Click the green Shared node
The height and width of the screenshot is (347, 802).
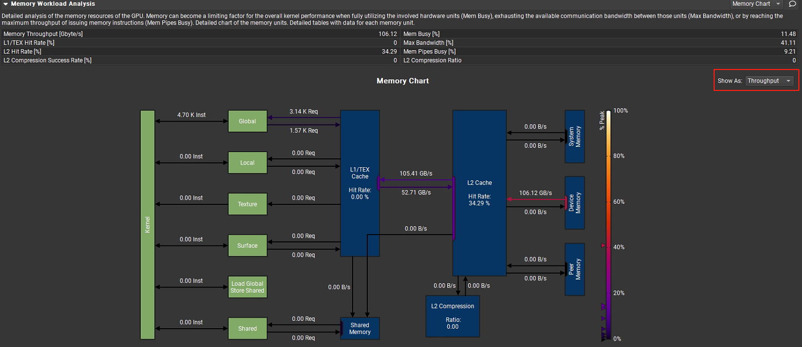click(247, 328)
